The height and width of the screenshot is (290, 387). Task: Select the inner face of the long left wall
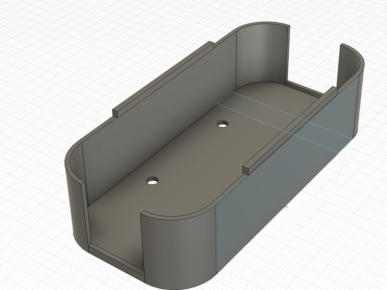pyautogui.click(x=160, y=118)
